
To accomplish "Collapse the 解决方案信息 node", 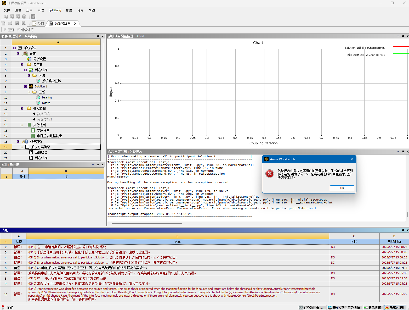I will [x=22, y=147].
